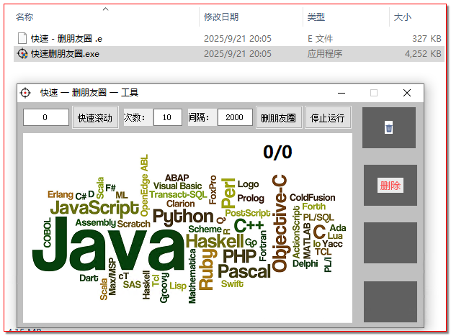Start the 删朋友圈 button
This screenshot has width=451, height=336.
pyautogui.click(x=279, y=118)
